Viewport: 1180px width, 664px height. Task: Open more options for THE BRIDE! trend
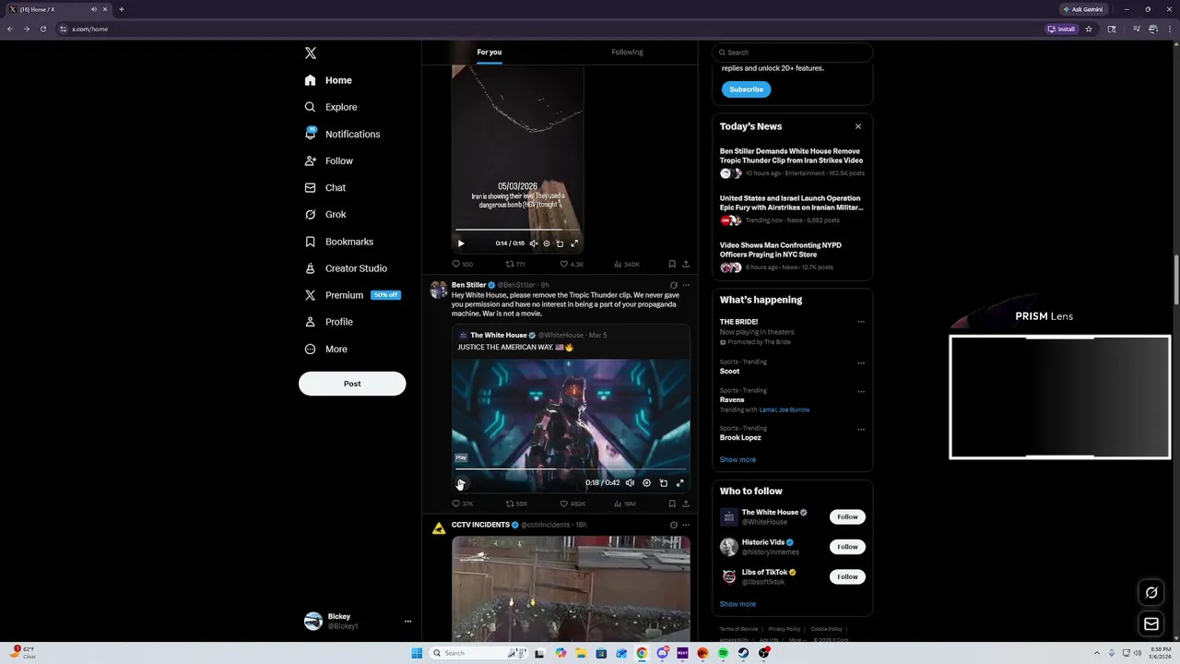coord(861,322)
